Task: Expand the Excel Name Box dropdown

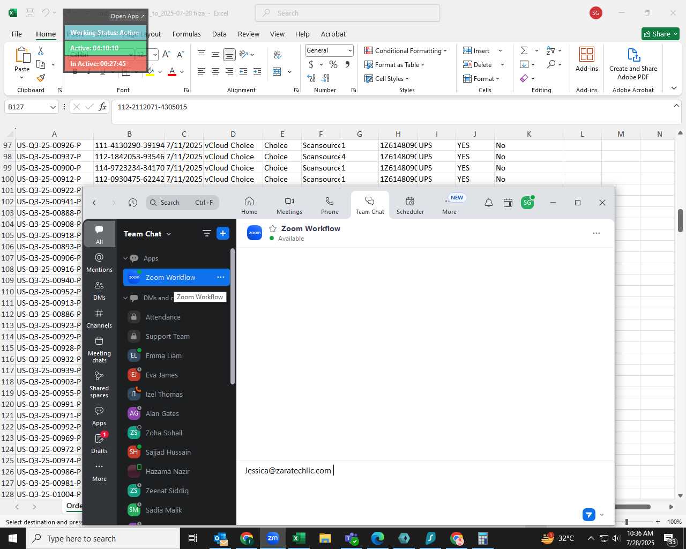Action: pos(53,107)
